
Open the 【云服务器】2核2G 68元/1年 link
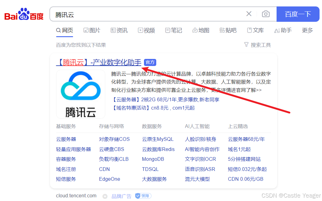tap(165, 99)
